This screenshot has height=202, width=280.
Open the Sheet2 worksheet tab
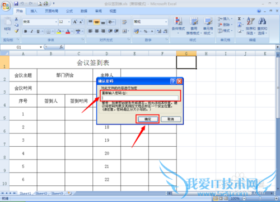[x=41, y=194]
